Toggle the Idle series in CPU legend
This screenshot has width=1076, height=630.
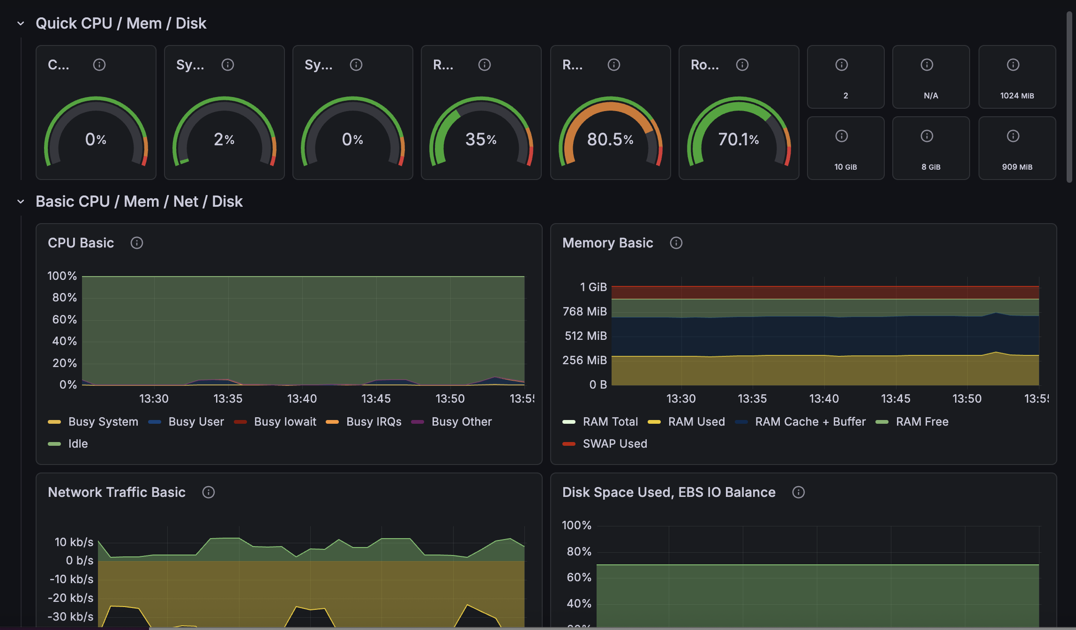pyautogui.click(x=78, y=444)
